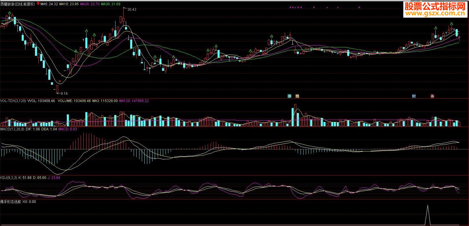Click the 30.43 high price label
The width and height of the screenshot is (469, 226).
(x=132, y=10)
